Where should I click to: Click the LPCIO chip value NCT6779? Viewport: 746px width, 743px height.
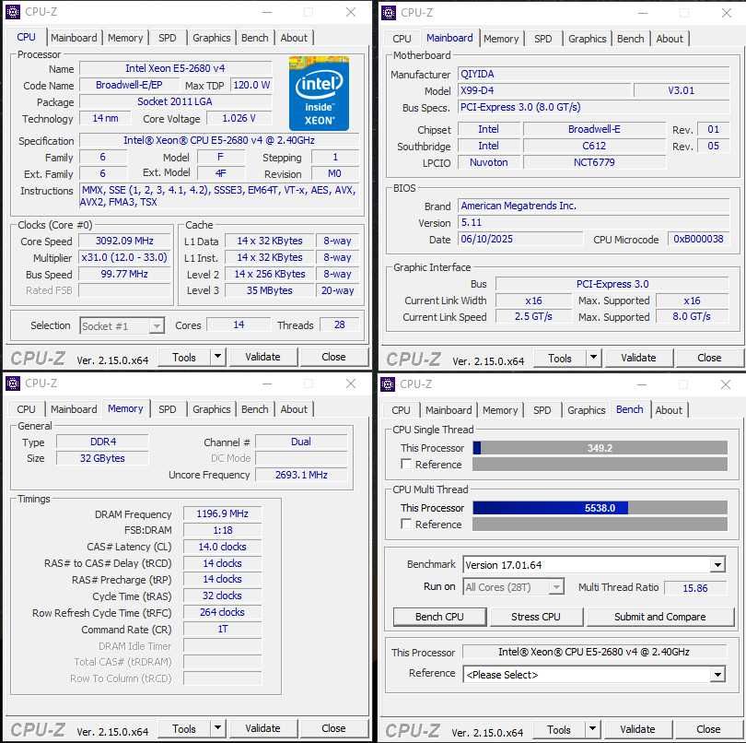594,162
